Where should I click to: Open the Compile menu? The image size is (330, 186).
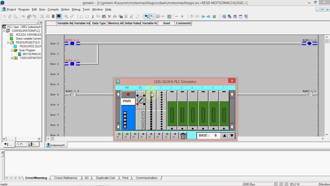point(53,9)
